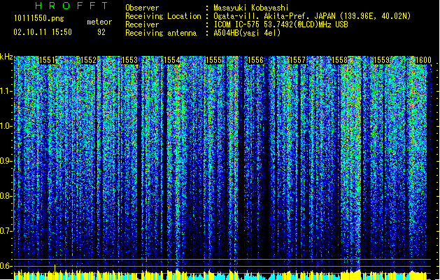The image size is (440, 280).
Task: Click the 'meteor' label
Action: pyautogui.click(x=99, y=22)
